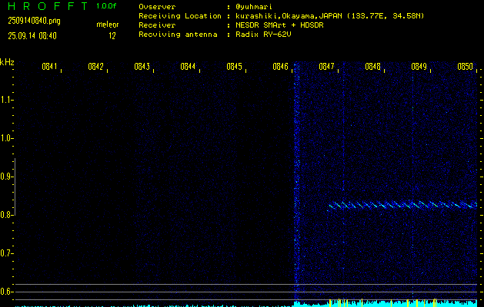Click the Receiving Location label
484x307 pixels.
(x=180, y=16)
